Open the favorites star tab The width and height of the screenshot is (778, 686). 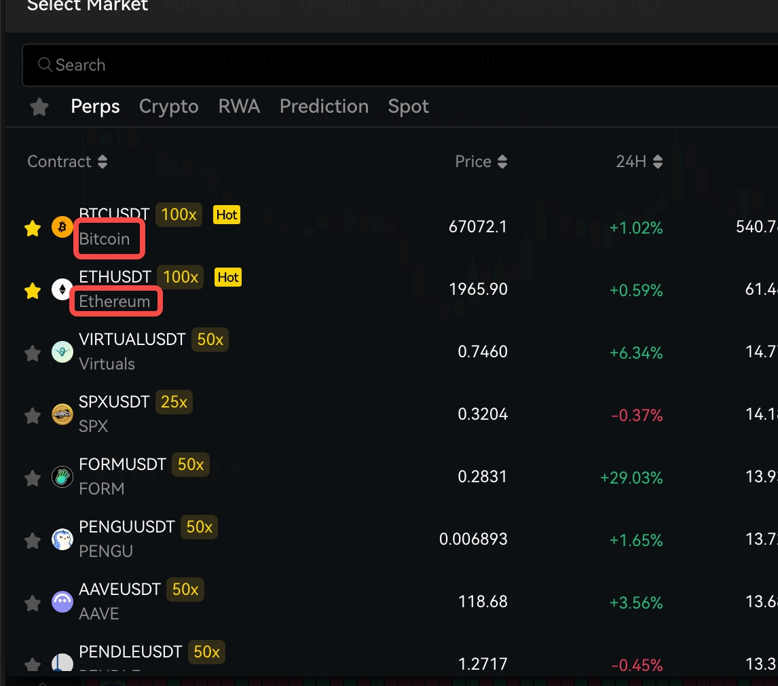(x=39, y=107)
